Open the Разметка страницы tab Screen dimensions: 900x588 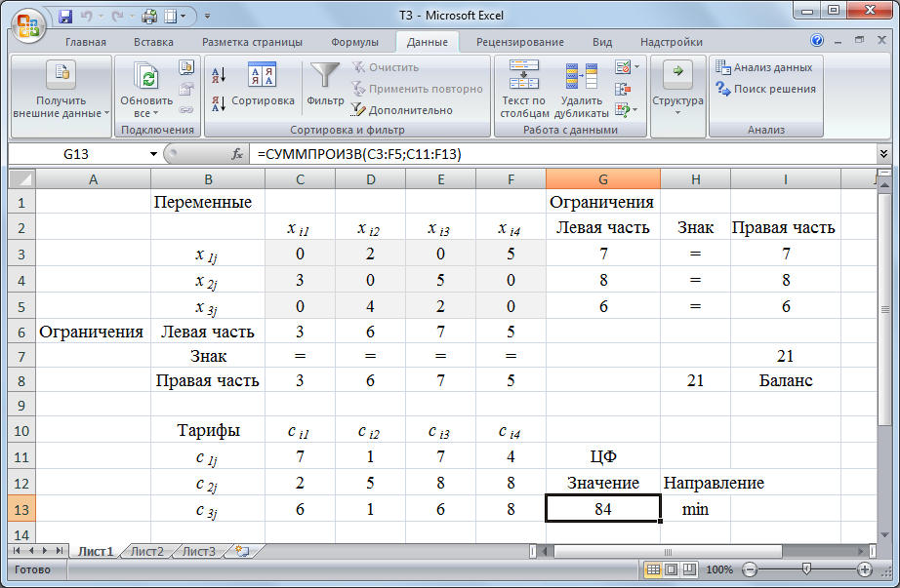point(252,42)
